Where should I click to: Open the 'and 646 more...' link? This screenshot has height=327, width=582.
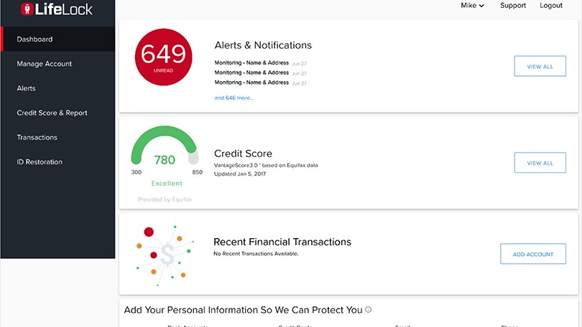pyautogui.click(x=234, y=98)
